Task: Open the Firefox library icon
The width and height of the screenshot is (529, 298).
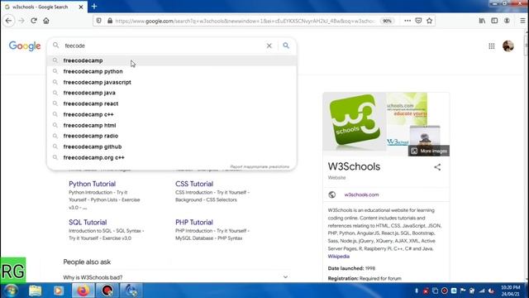Action: 482,21
